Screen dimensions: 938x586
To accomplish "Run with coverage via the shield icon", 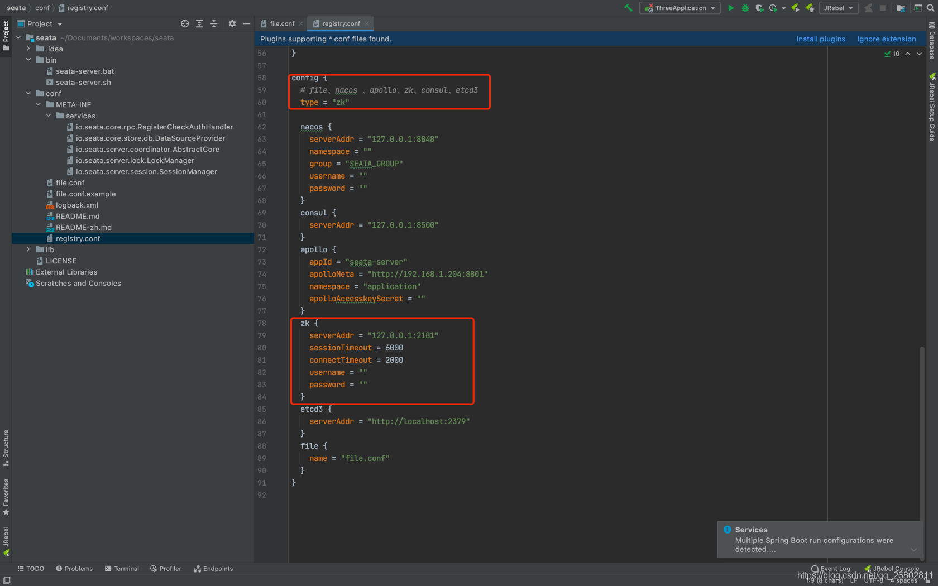I will pyautogui.click(x=759, y=8).
